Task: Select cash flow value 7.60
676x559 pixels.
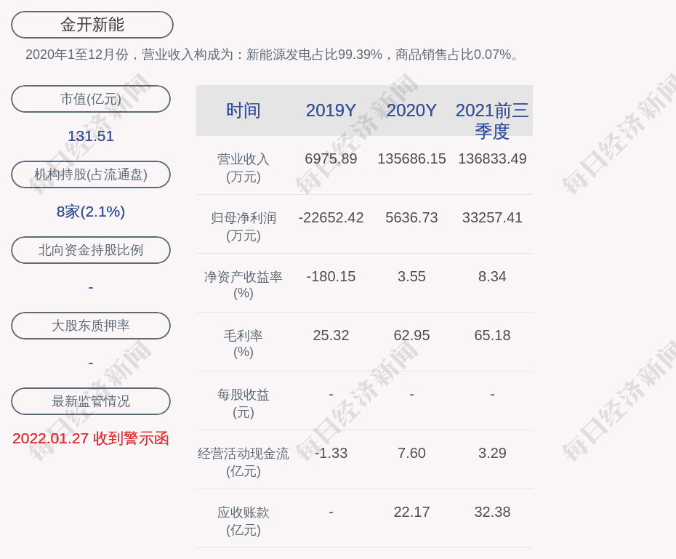Action: (411, 453)
